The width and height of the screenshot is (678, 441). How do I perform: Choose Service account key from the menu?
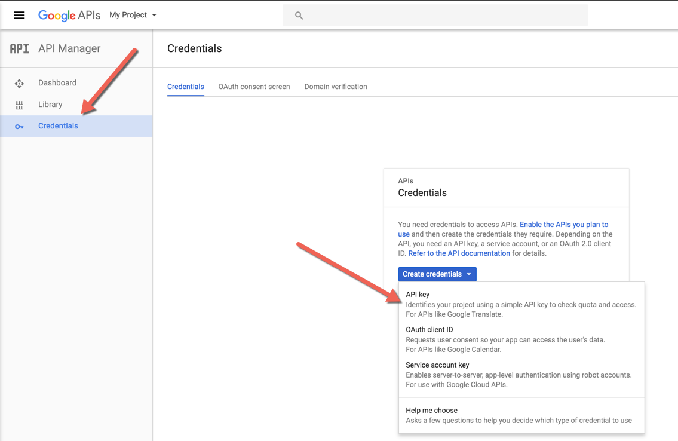(521, 375)
